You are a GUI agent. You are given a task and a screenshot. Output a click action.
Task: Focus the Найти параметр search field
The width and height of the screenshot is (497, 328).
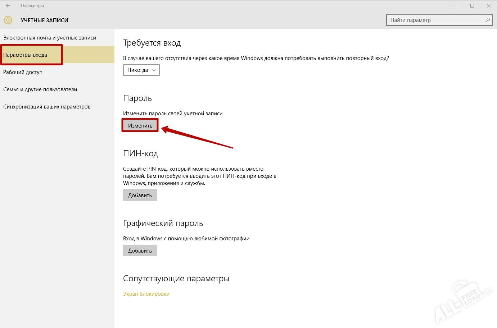[x=435, y=20]
